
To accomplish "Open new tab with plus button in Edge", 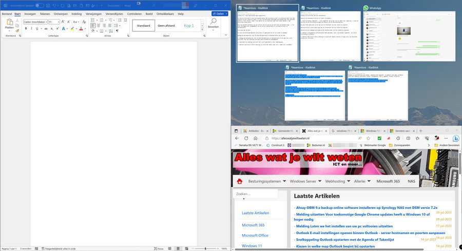I will click(x=421, y=131).
